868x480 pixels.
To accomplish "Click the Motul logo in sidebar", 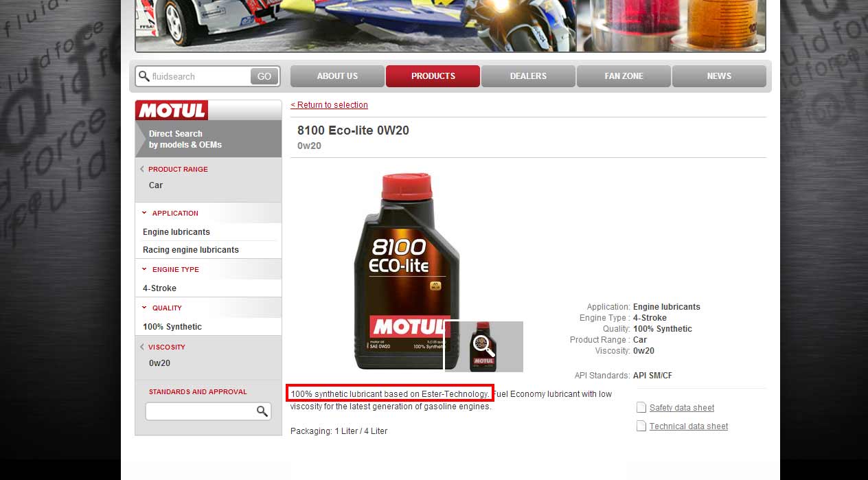I will (x=171, y=110).
